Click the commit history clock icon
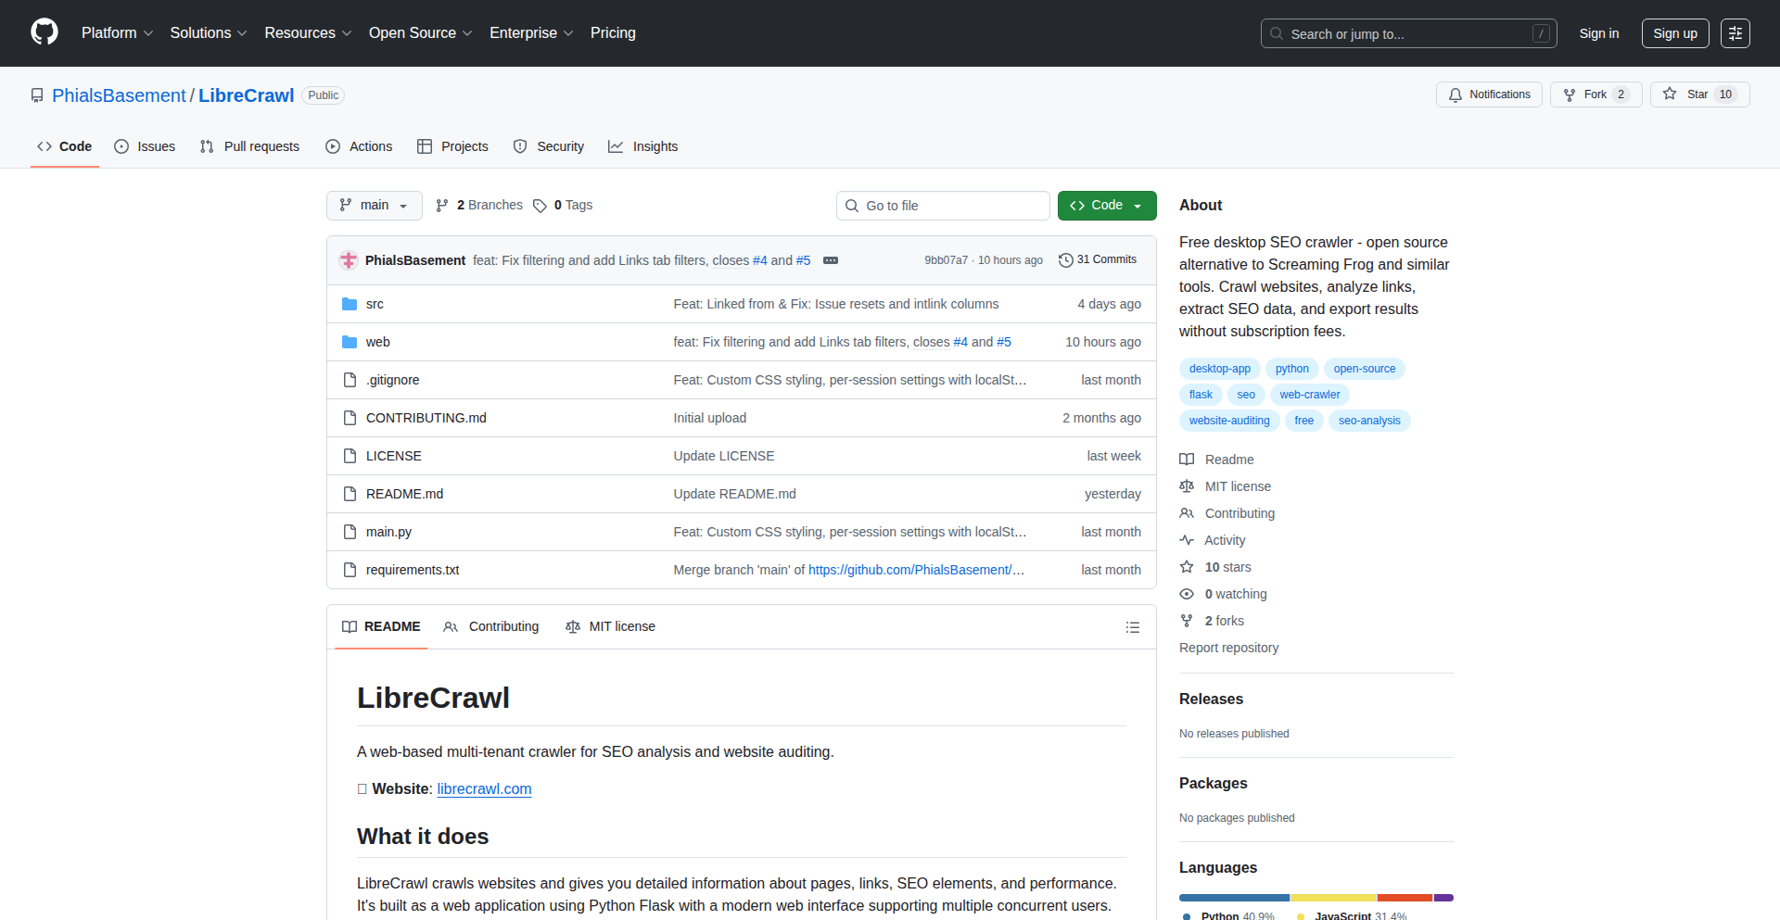 (x=1064, y=259)
